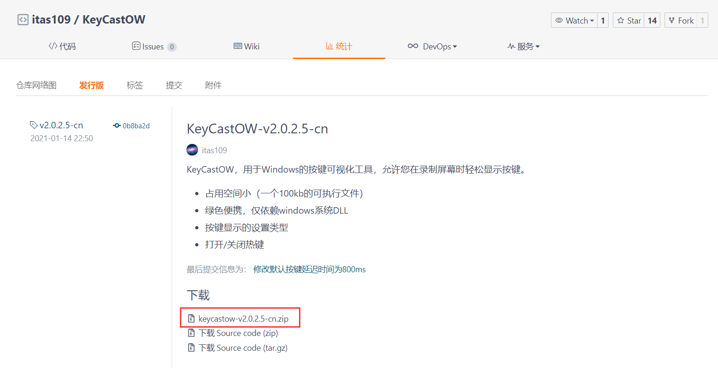Click the itas109 author avatar

(192, 150)
